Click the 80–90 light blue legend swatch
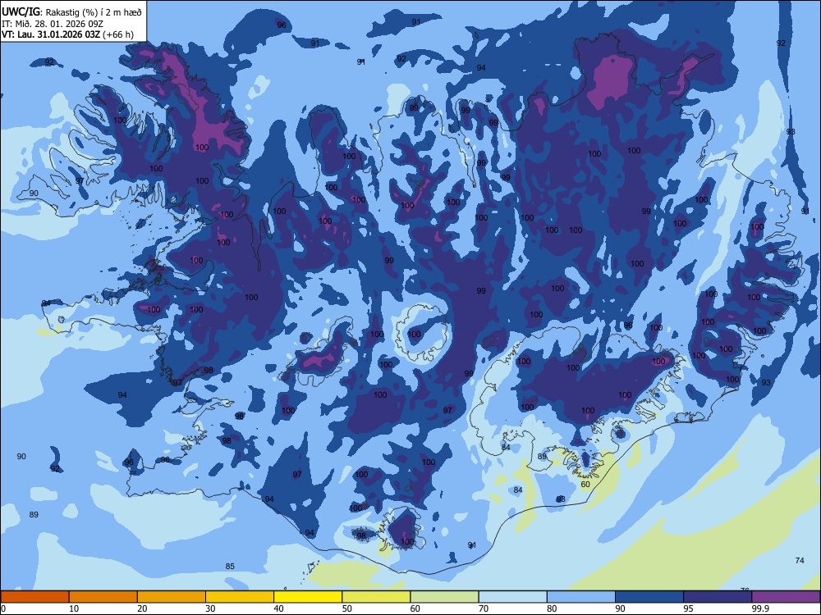This screenshot has width=821, height=615. tap(581, 597)
